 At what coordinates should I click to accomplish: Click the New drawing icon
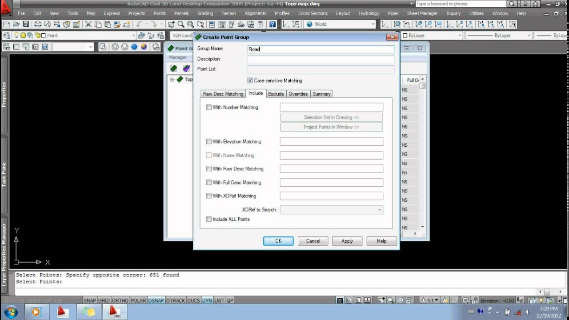tap(7, 24)
